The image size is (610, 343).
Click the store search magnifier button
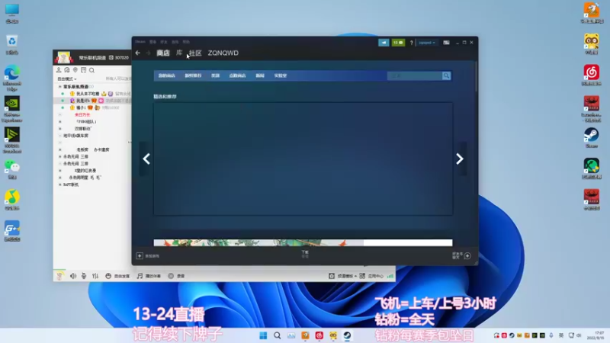coord(446,75)
